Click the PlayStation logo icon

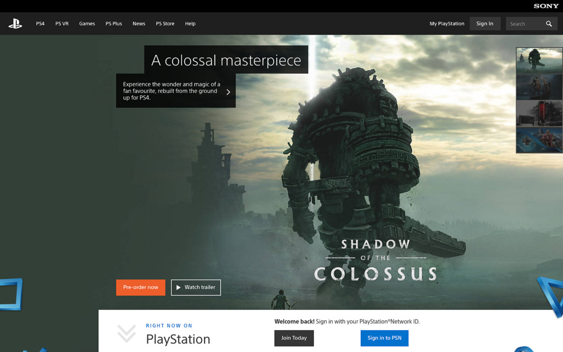click(x=15, y=24)
